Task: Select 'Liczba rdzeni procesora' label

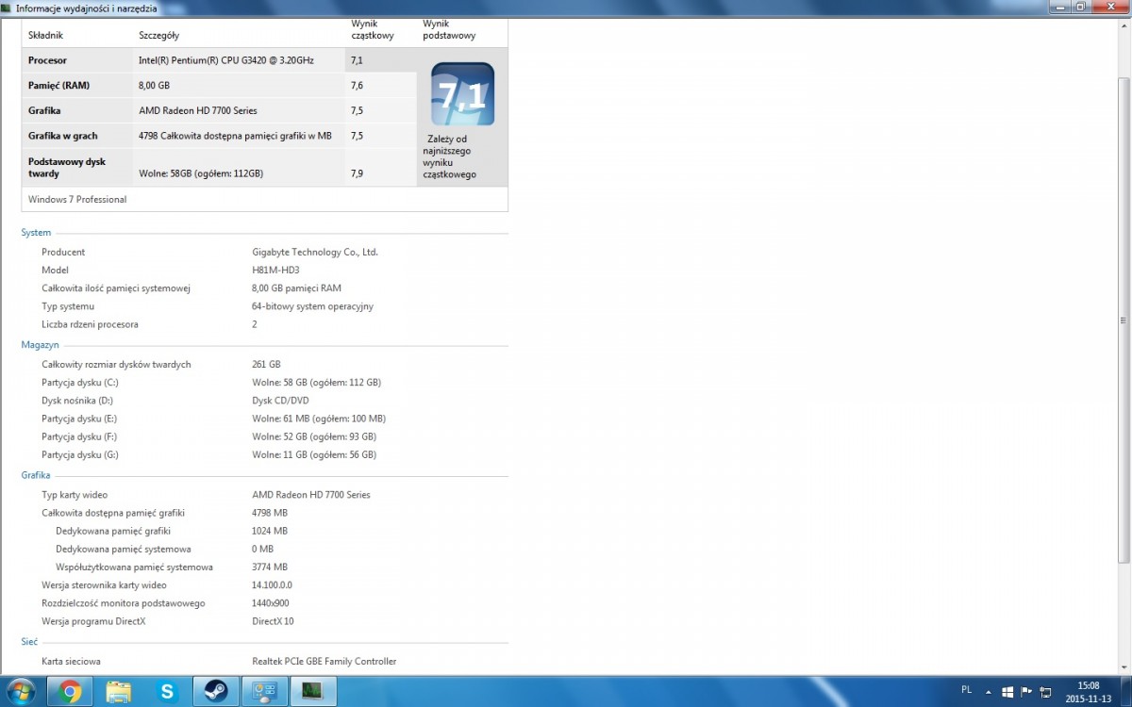Action: 90,324
